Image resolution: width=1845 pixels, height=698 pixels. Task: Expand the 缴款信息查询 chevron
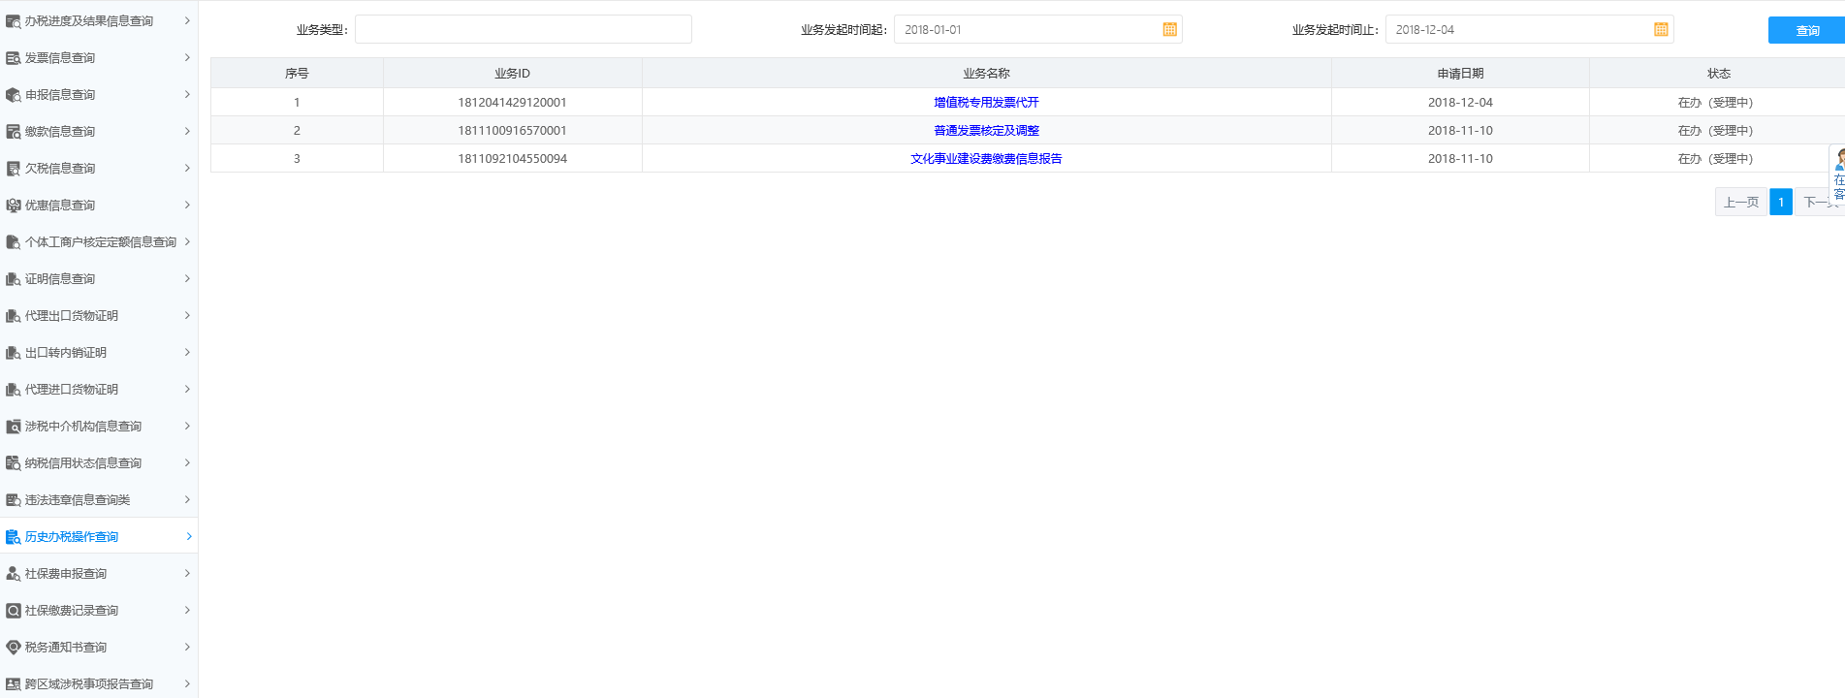click(187, 131)
